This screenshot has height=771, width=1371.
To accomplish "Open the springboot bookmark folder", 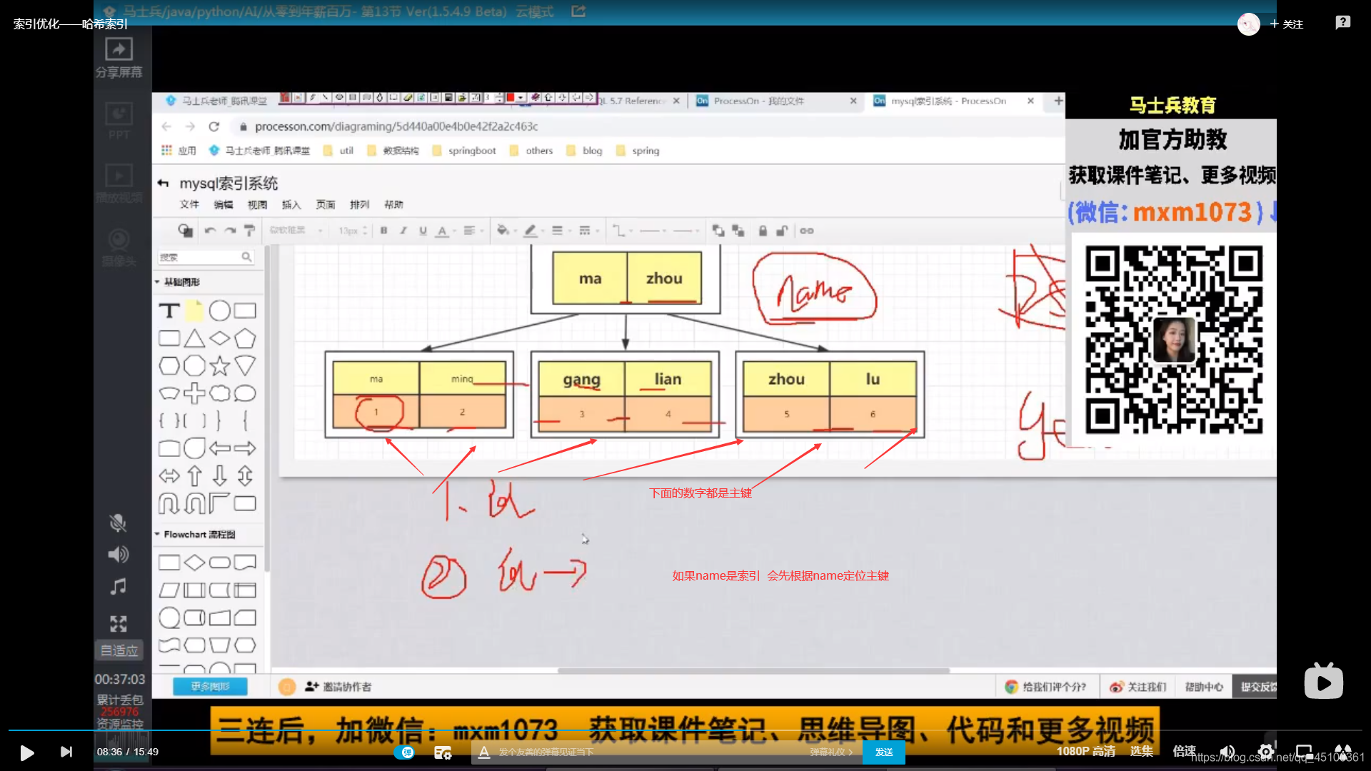I will tap(465, 151).
